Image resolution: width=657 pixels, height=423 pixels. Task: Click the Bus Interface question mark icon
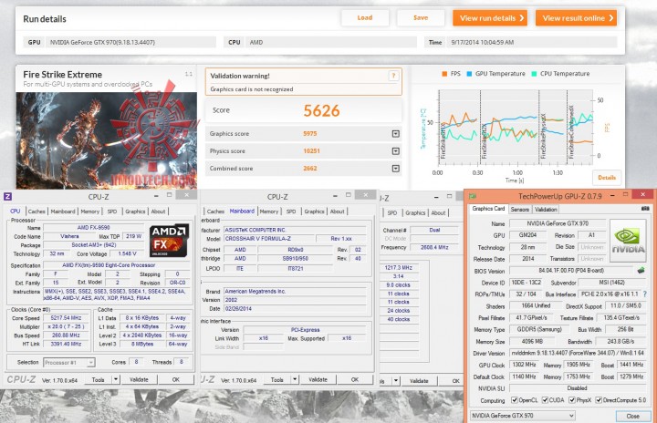point(645,294)
